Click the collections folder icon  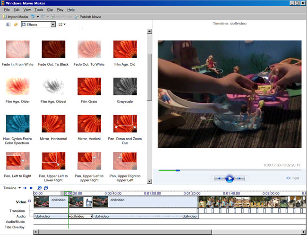pos(16,25)
